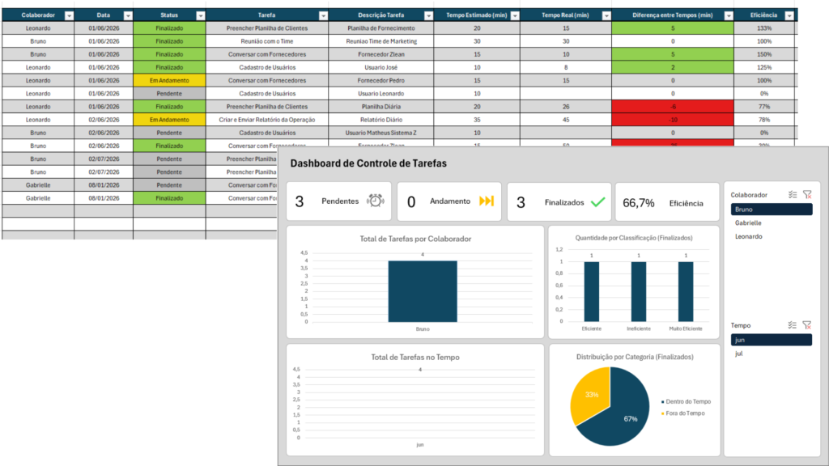The height and width of the screenshot is (466, 829).
Task: Click the jun item in Tempo slicer
Action: click(x=771, y=340)
